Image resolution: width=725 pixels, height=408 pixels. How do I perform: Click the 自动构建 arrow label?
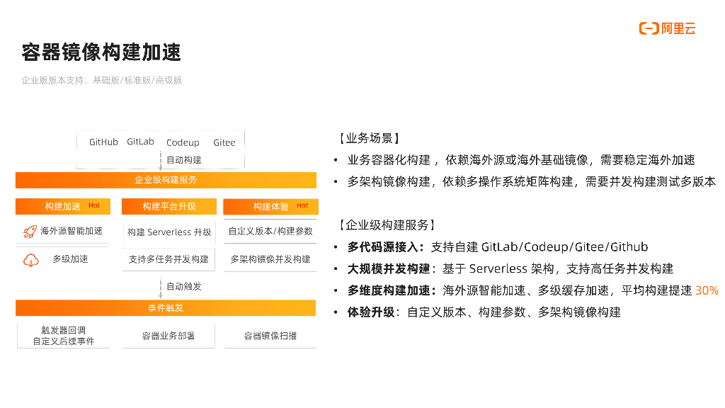point(183,160)
